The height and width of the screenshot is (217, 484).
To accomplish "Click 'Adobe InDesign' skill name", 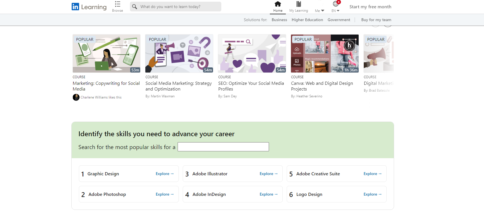I will 209,194.
